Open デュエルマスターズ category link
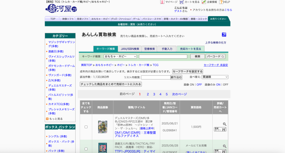The image size is (285, 153). (60, 88)
